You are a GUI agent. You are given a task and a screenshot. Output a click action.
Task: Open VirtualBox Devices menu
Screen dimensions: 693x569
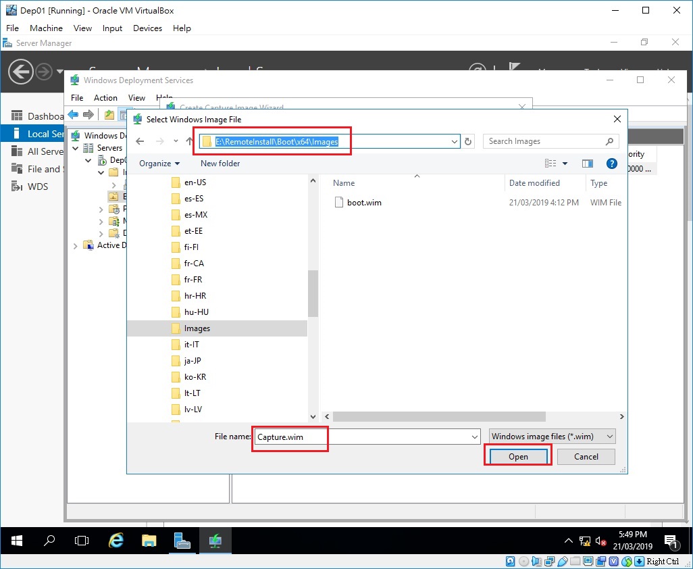coord(148,28)
